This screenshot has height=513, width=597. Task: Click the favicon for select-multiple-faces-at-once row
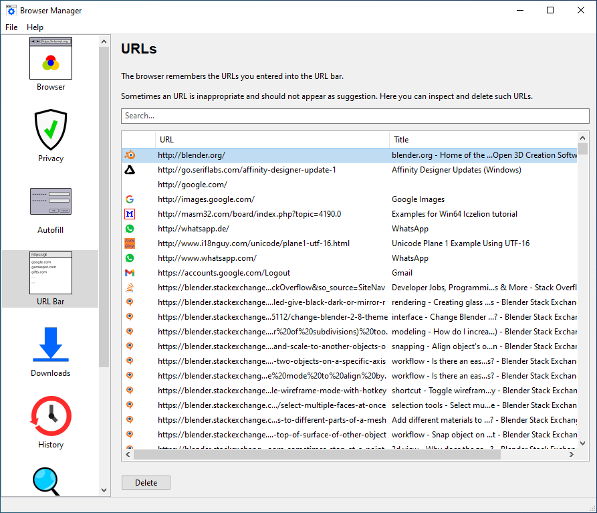click(130, 405)
